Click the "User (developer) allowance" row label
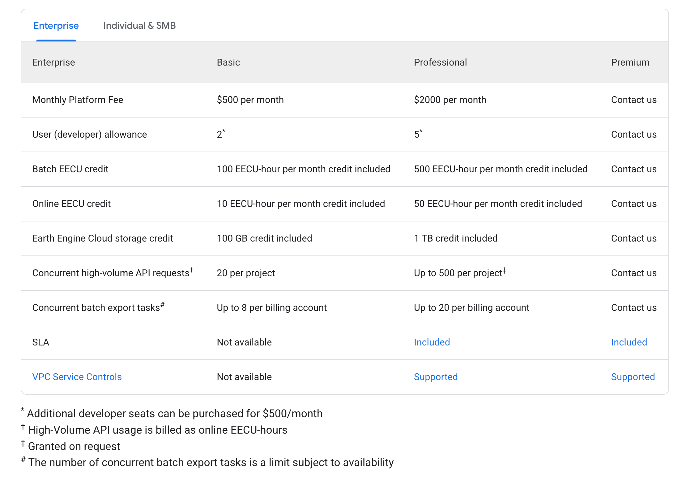Viewport: 682px width, 480px height. 90,134
